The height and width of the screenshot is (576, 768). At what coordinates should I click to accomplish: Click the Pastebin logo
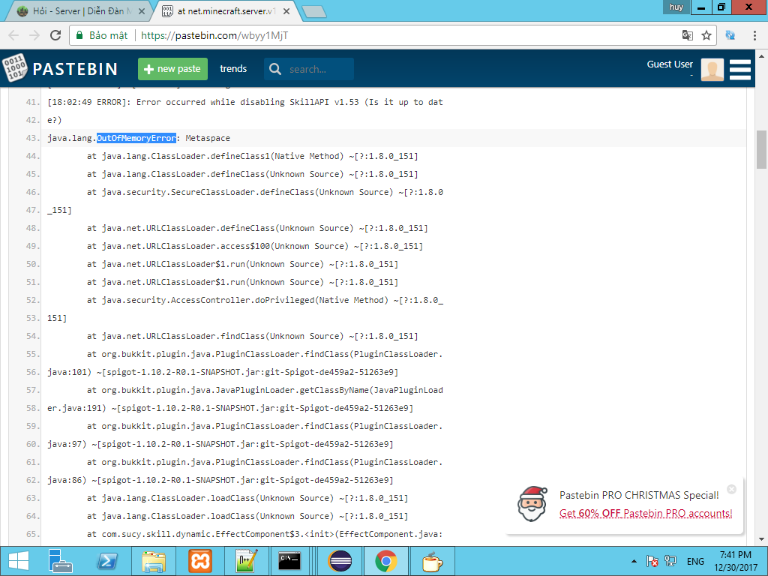pyautogui.click(x=60, y=68)
